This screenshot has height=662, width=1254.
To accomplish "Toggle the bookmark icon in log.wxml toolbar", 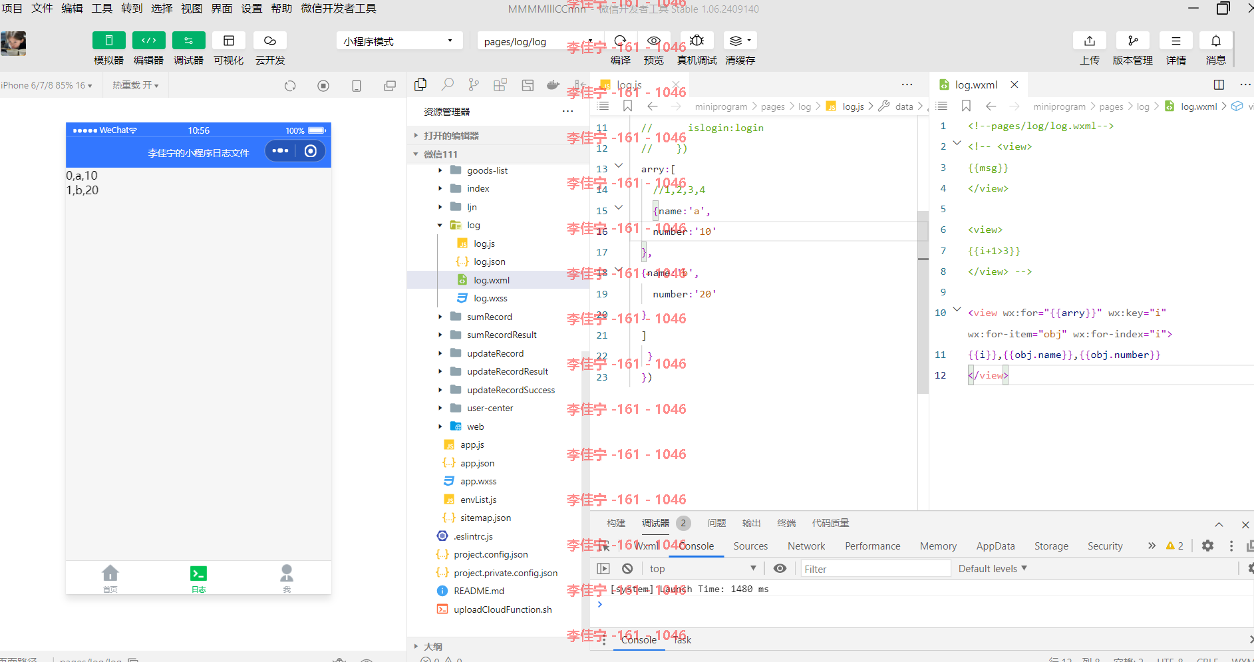I will pyautogui.click(x=967, y=106).
